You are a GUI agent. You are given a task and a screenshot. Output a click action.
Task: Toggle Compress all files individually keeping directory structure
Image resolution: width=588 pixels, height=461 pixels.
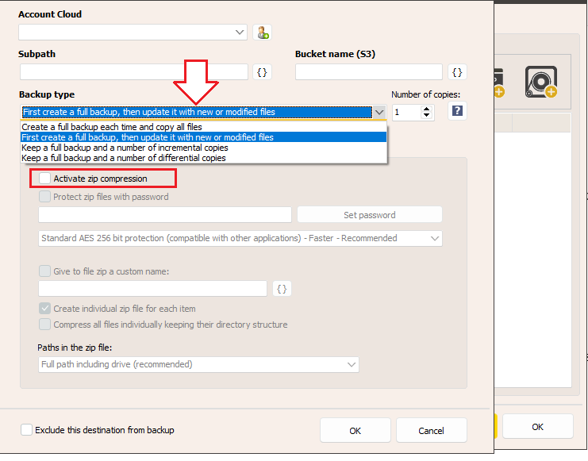(44, 324)
